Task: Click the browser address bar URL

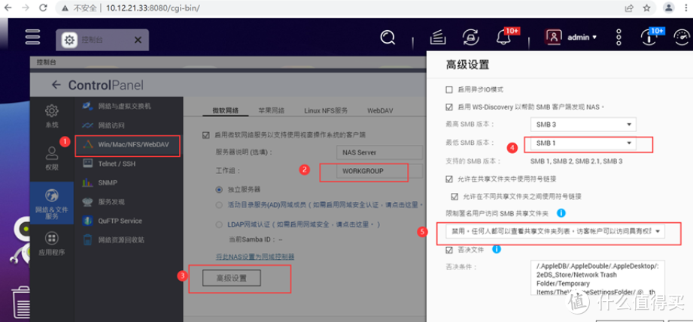Action: (x=153, y=8)
